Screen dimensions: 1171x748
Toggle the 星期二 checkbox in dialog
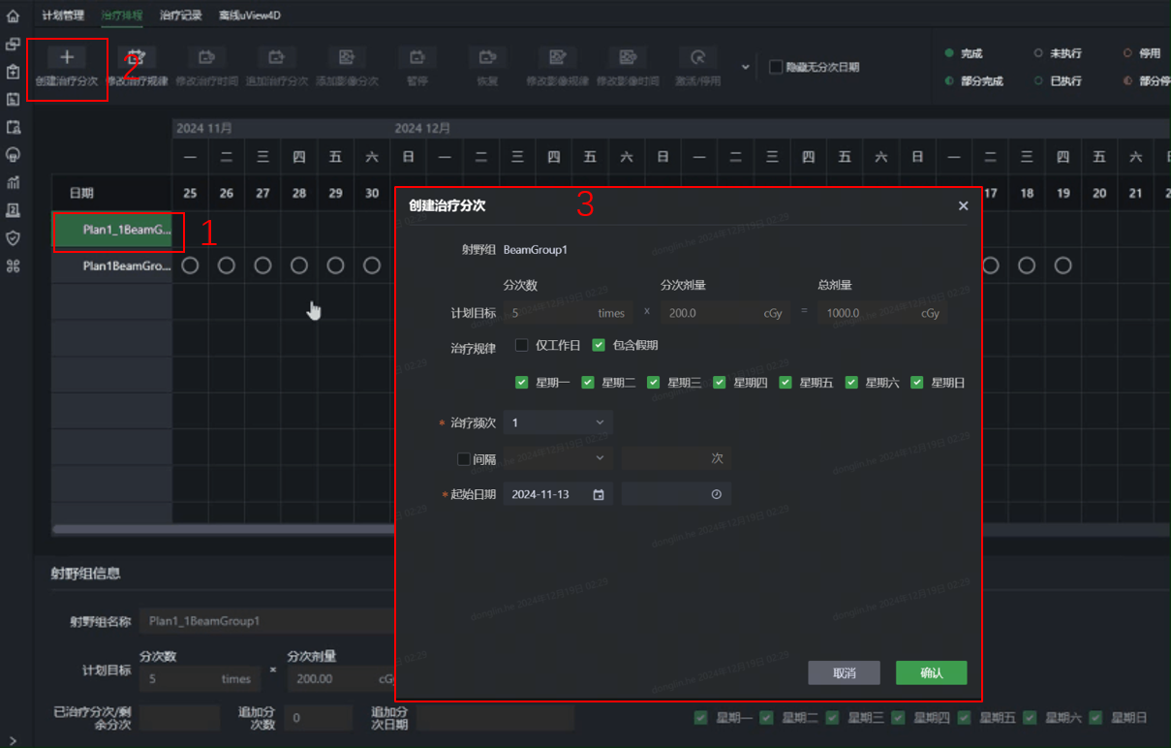[x=588, y=383]
